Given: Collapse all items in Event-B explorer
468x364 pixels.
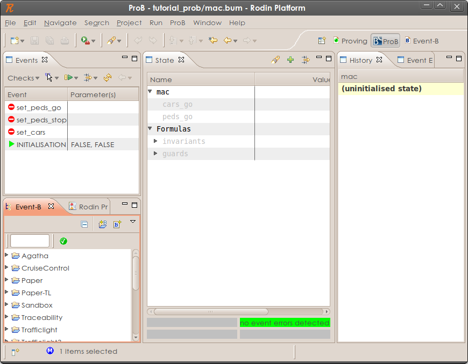Looking at the screenshot, I should click(x=84, y=224).
